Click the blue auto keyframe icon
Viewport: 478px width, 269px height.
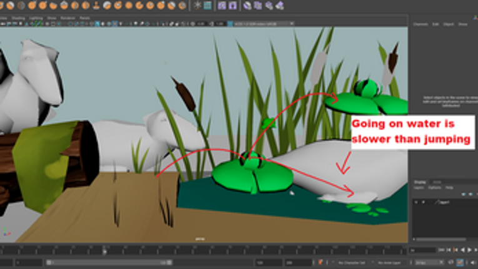[x=461, y=263]
